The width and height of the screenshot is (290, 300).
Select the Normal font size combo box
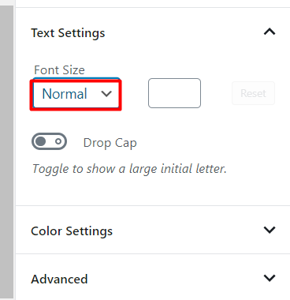point(76,94)
